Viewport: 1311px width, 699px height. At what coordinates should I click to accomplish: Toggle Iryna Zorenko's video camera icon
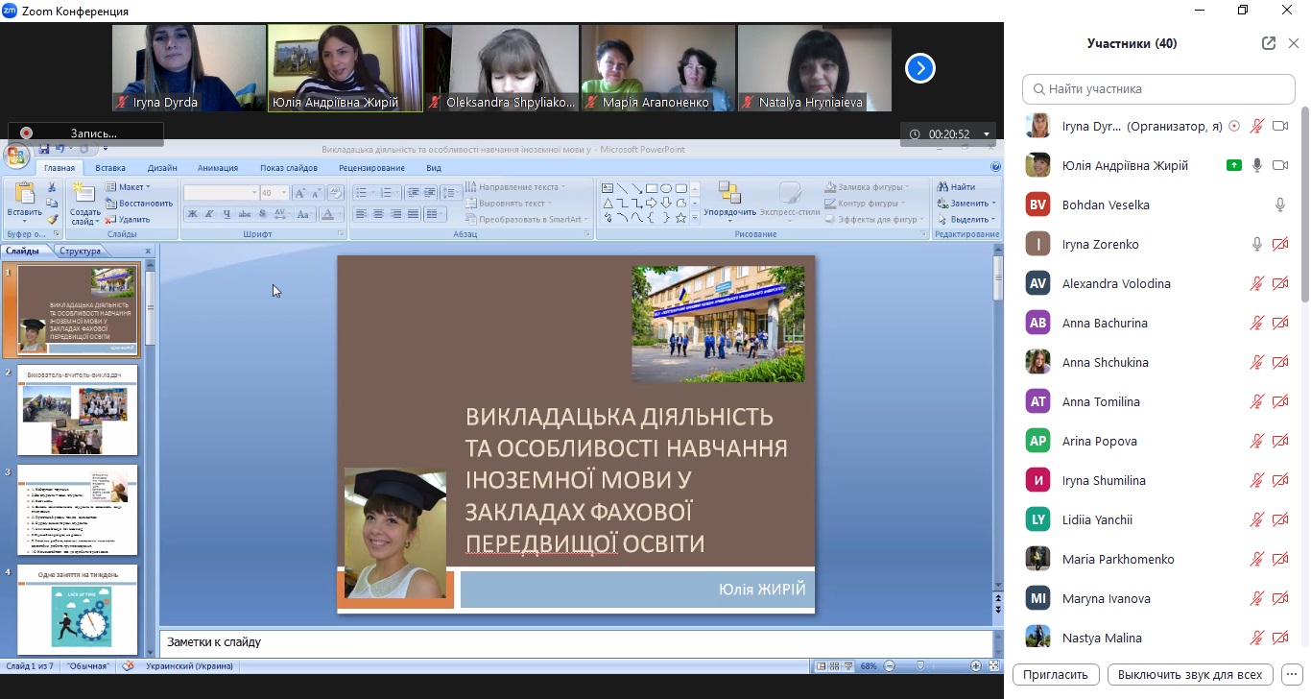coord(1279,244)
